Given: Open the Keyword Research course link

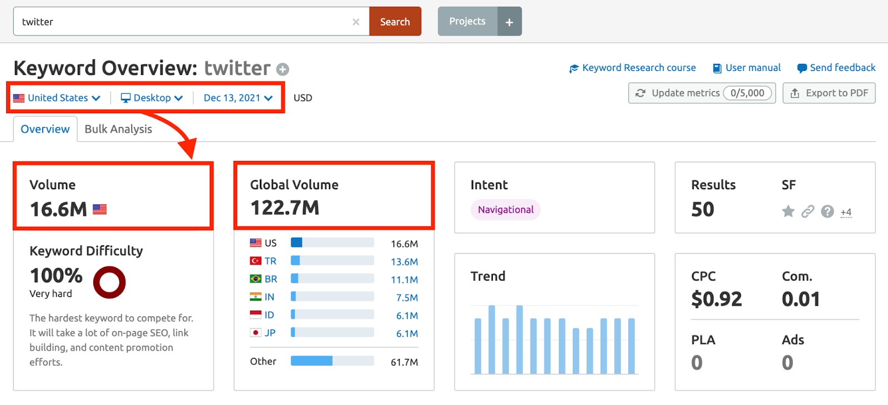Looking at the screenshot, I should click(x=632, y=68).
